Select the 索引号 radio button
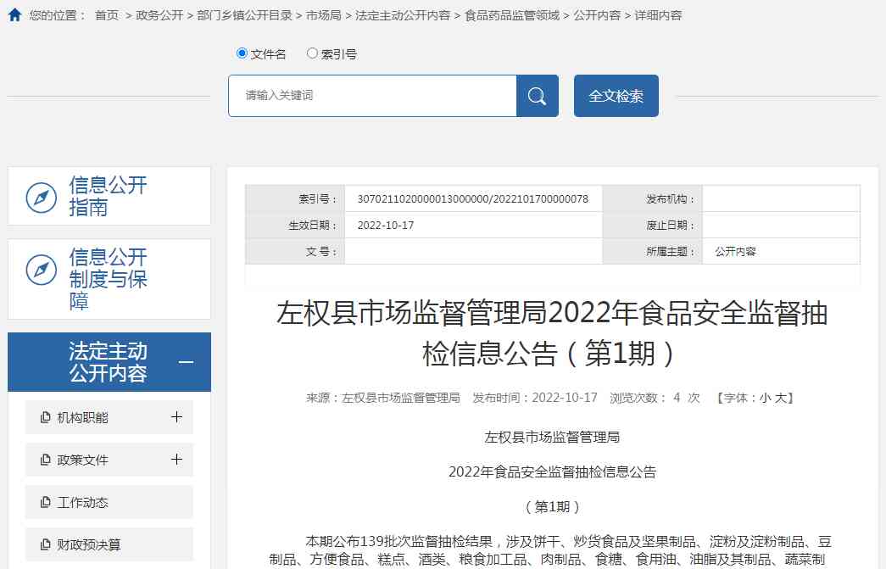 click(x=312, y=53)
